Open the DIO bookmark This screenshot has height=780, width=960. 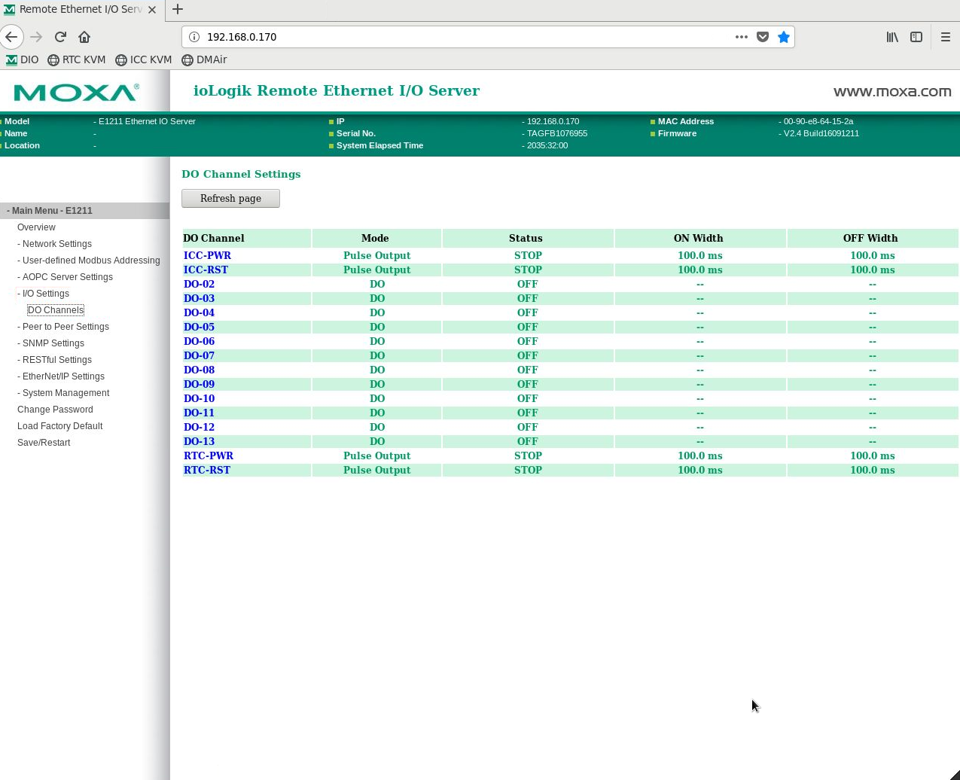tap(23, 59)
